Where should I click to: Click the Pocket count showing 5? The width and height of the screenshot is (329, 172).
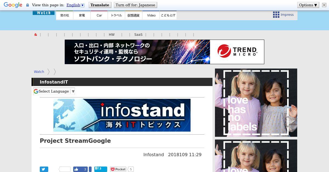tap(131, 169)
